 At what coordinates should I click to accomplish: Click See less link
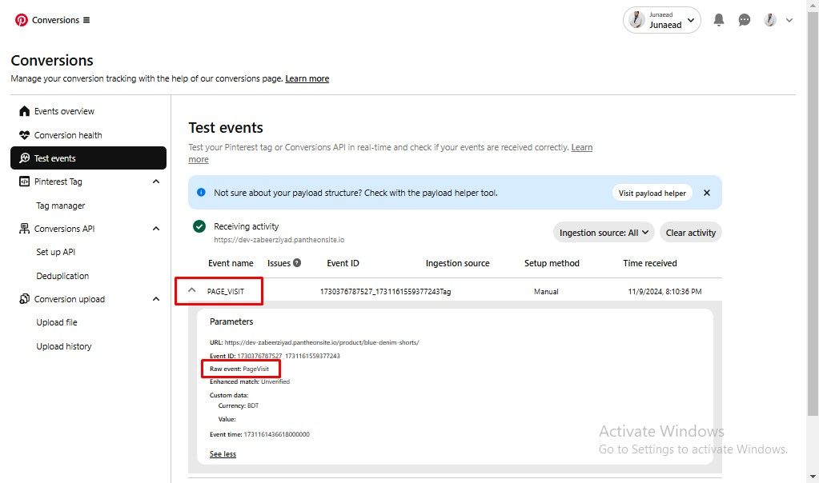223,453
